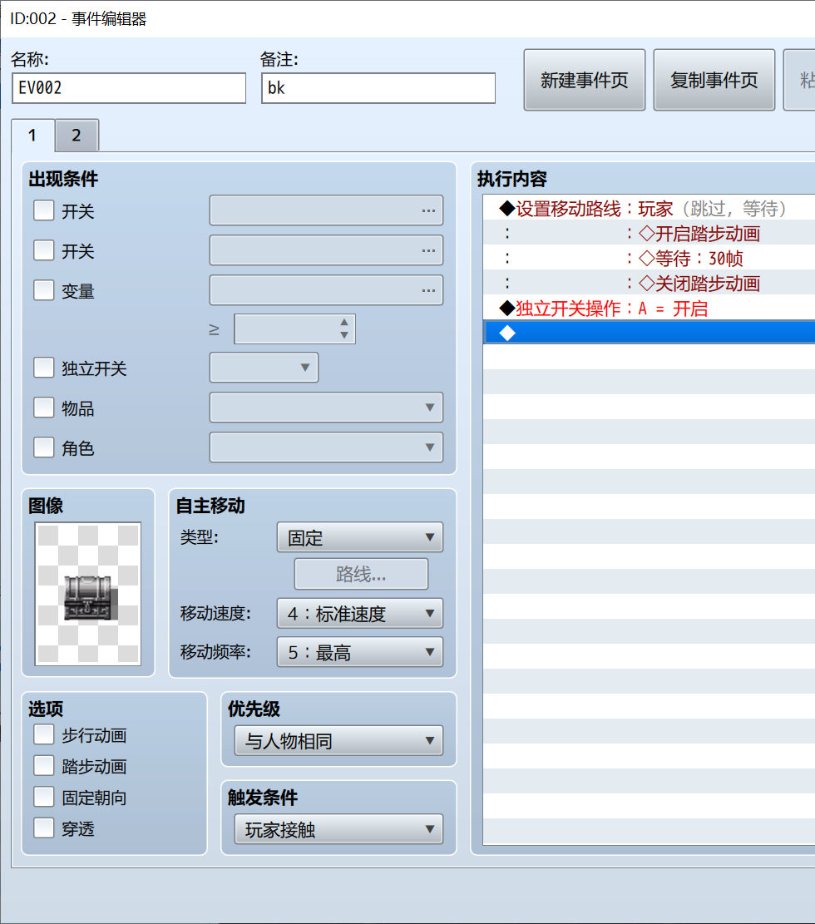Screen dimensions: 815x924
Task: Select the 设置移动路线：玩家 command line
Action: coord(649,209)
